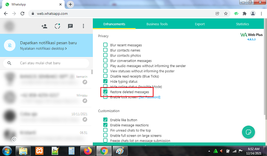Open the new community/add contact icon
Screen dimensions: 267x156
click(44, 26)
